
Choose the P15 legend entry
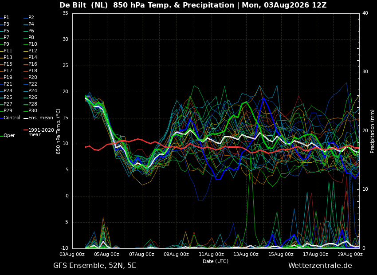(x=8, y=64)
